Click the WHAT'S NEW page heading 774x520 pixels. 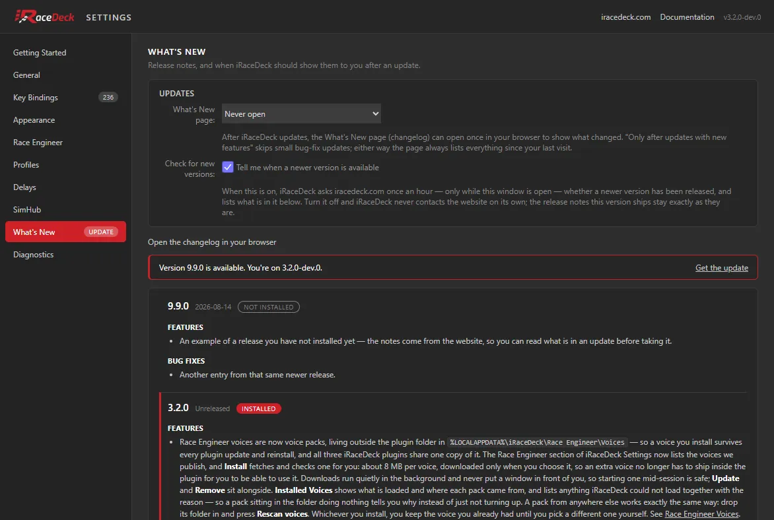click(177, 52)
